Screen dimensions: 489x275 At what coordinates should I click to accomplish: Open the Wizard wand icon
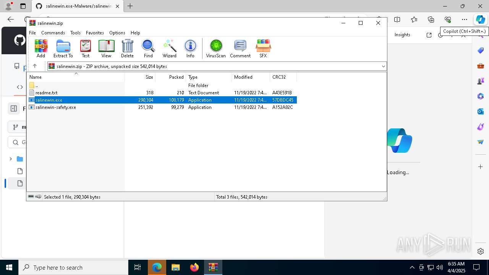point(169,49)
